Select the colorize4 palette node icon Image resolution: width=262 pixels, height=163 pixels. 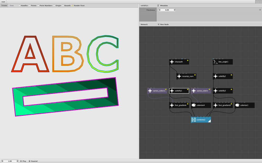tap(194, 105)
